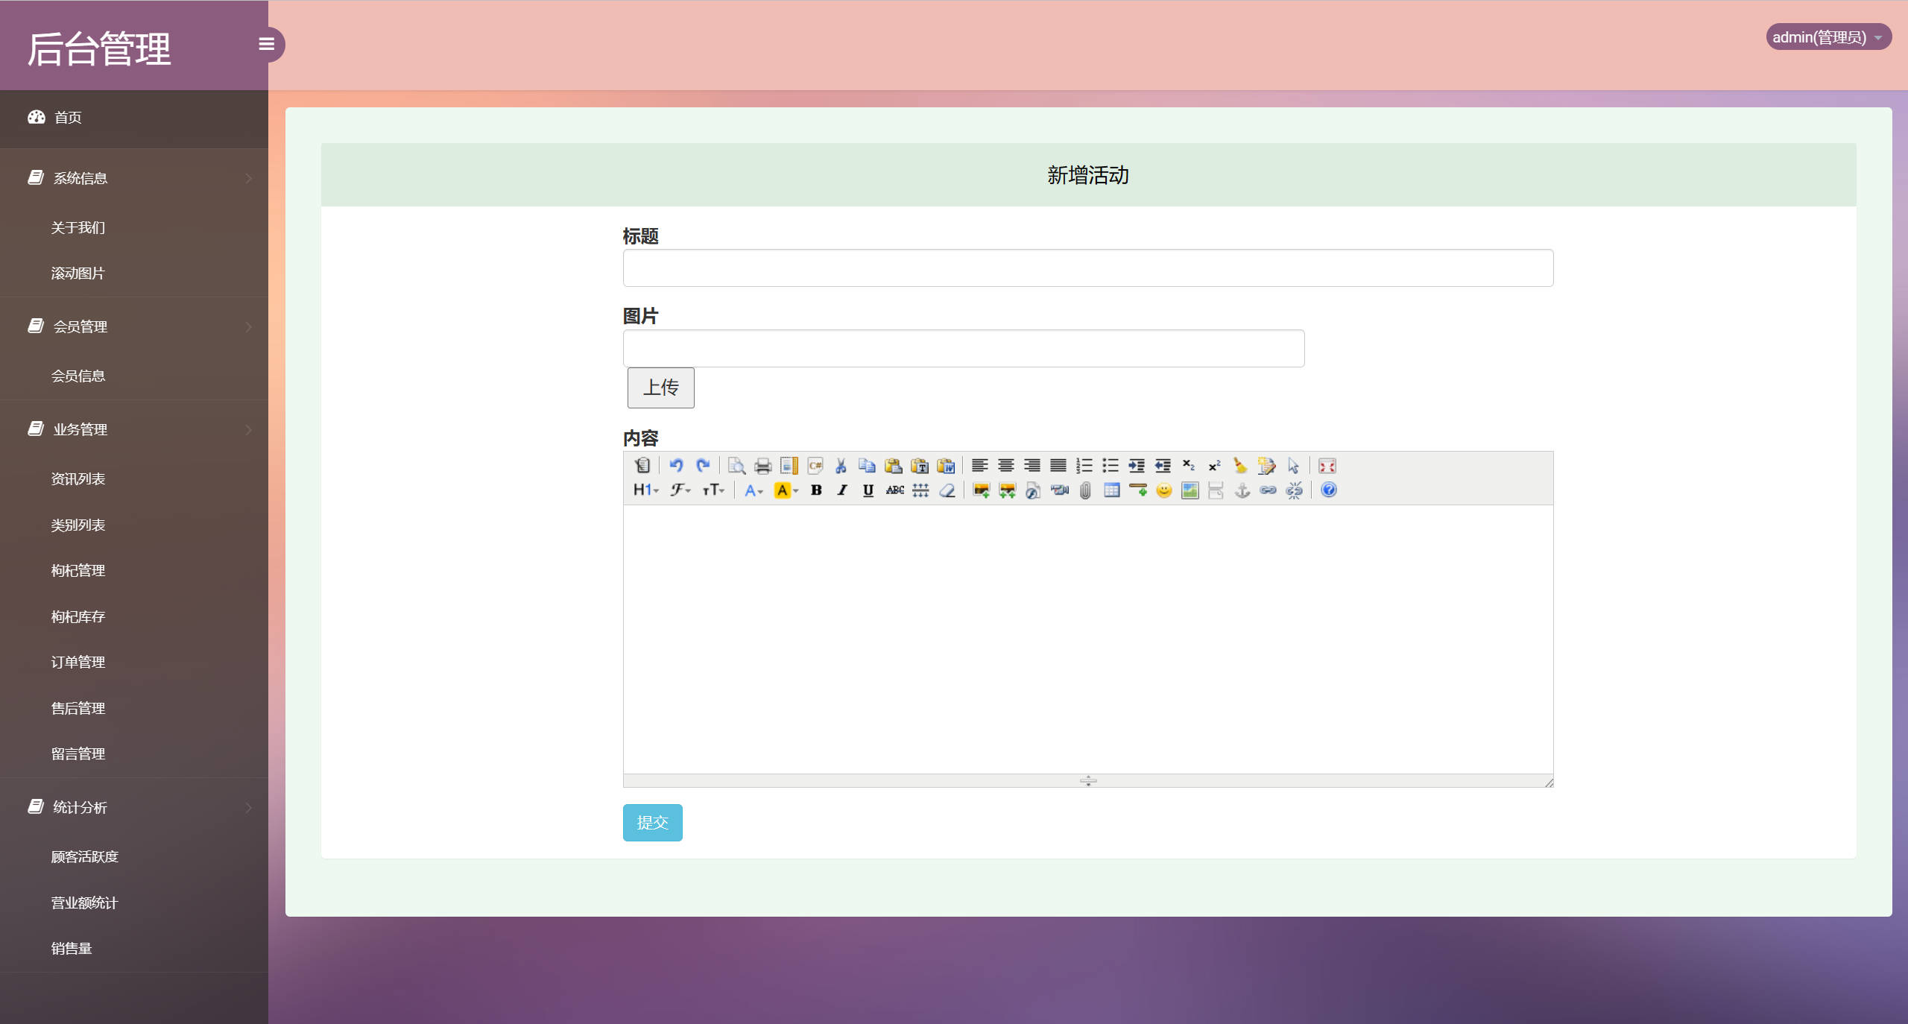Toggle italic text formatting

click(841, 490)
